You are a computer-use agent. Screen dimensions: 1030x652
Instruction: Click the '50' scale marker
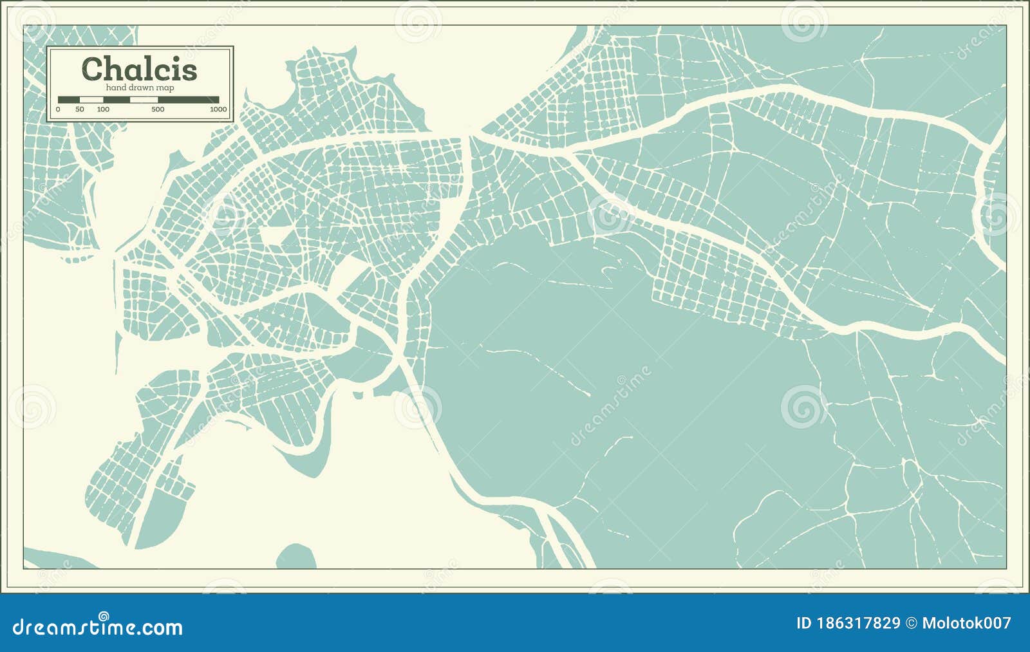click(x=80, y=109)
